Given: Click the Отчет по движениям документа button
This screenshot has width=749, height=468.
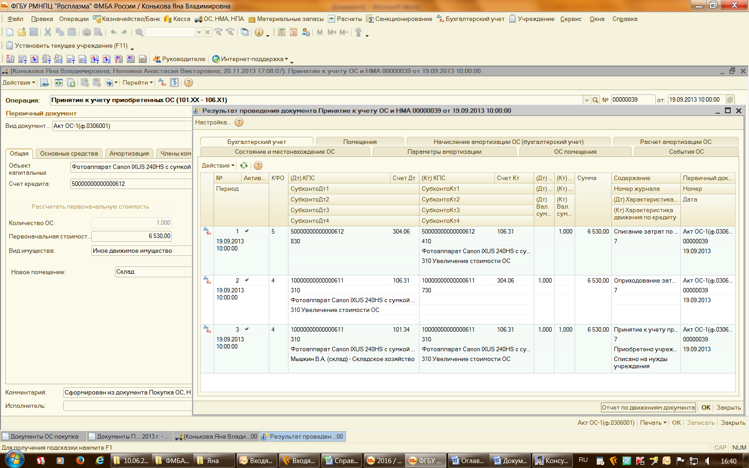Looking at the screenshot, I should pyautogui.click(x=648, y=407).
